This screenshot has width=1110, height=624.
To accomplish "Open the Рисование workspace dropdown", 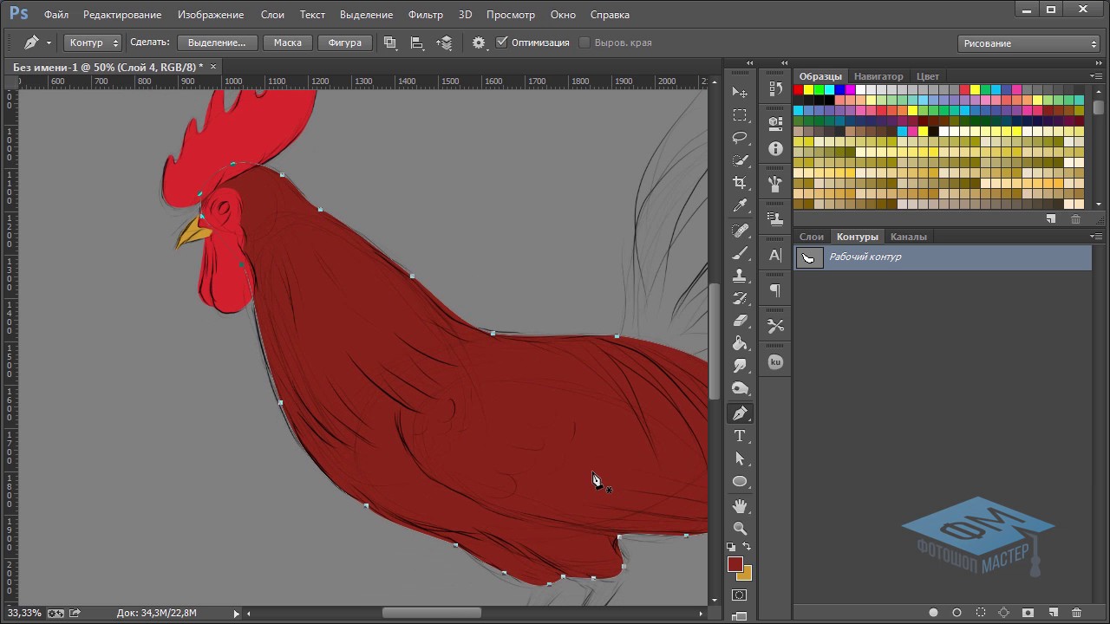I will [1029, 43].
